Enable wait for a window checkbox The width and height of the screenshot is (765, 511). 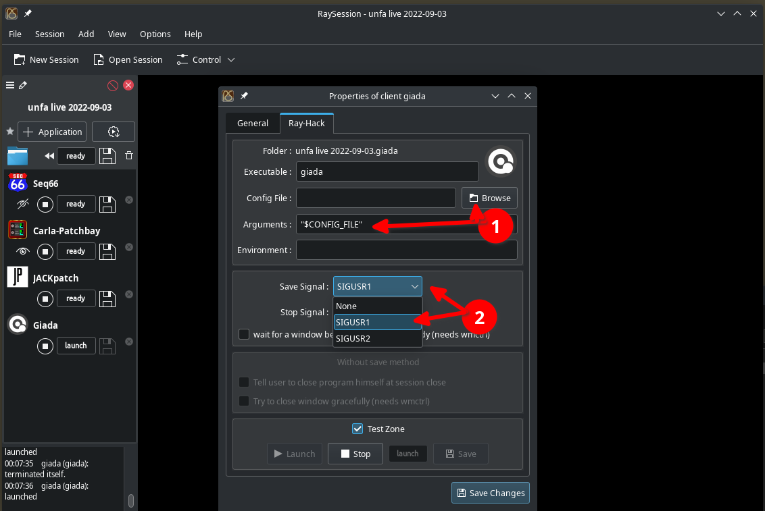244,334
